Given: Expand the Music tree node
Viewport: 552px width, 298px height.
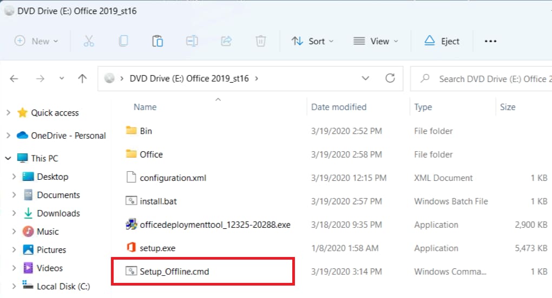Looking at the screenshot, I should pyautogui.click(x=14, y=231).
